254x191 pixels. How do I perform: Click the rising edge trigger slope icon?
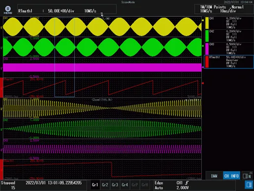(187, 183)
